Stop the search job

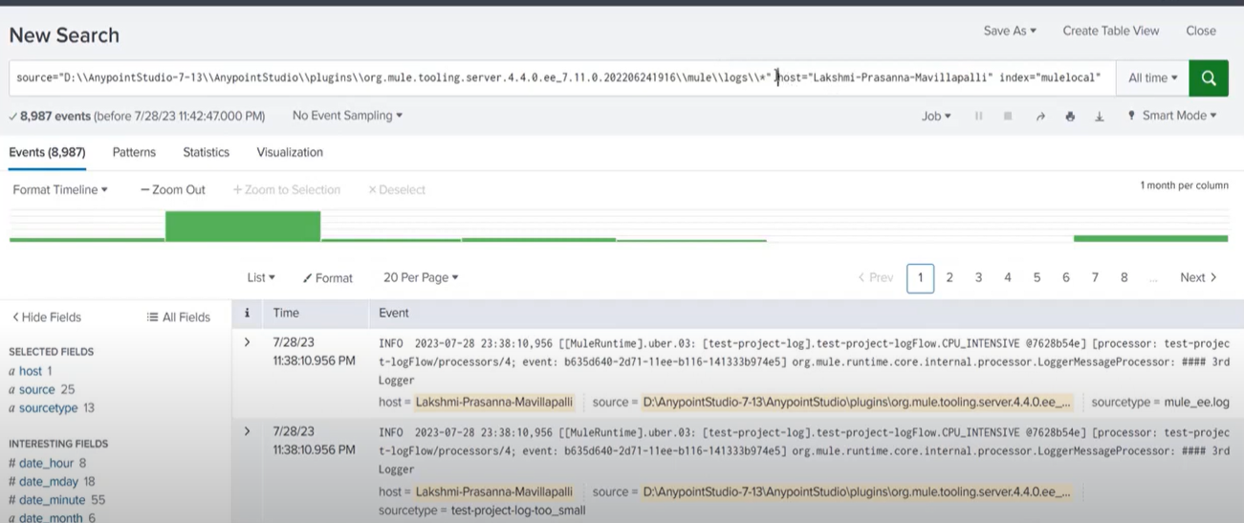(1008, 117)
